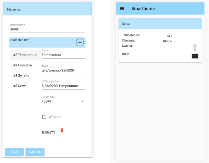The height and width of the screenshot is (163, 209).
Task: Select the #2 Temperatura characteristic
Action: [25, 55]
